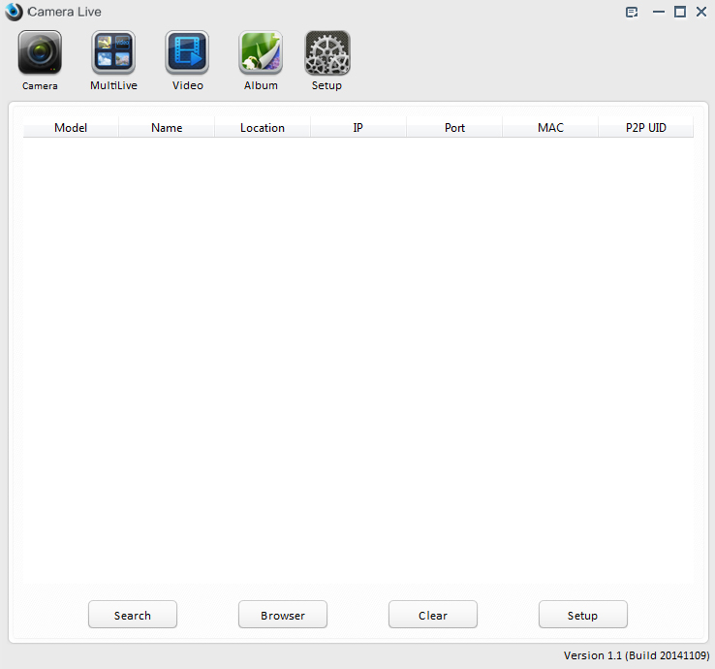
Task: Open the Album gallery icon
Action: click(x=261, y=53)
